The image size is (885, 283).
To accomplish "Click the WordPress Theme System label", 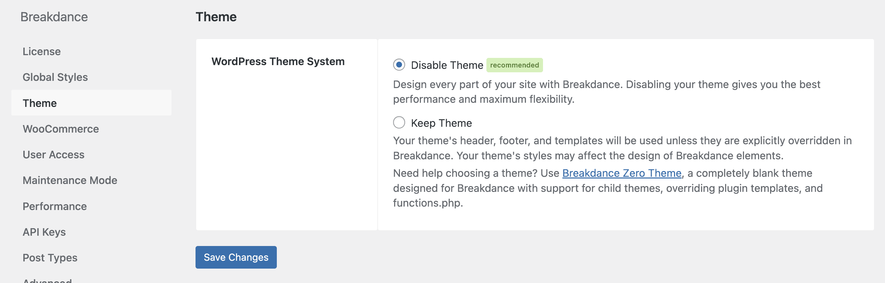I will click(278, 61).
